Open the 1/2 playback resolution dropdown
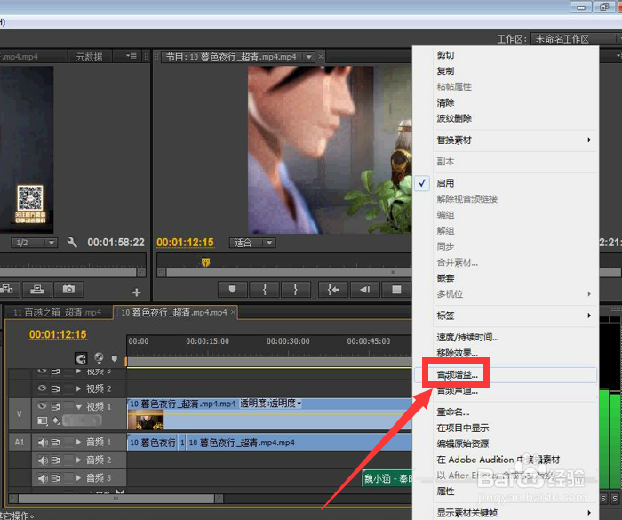Image resolution: width=622 pixels, height=520 pixels. 35,243
